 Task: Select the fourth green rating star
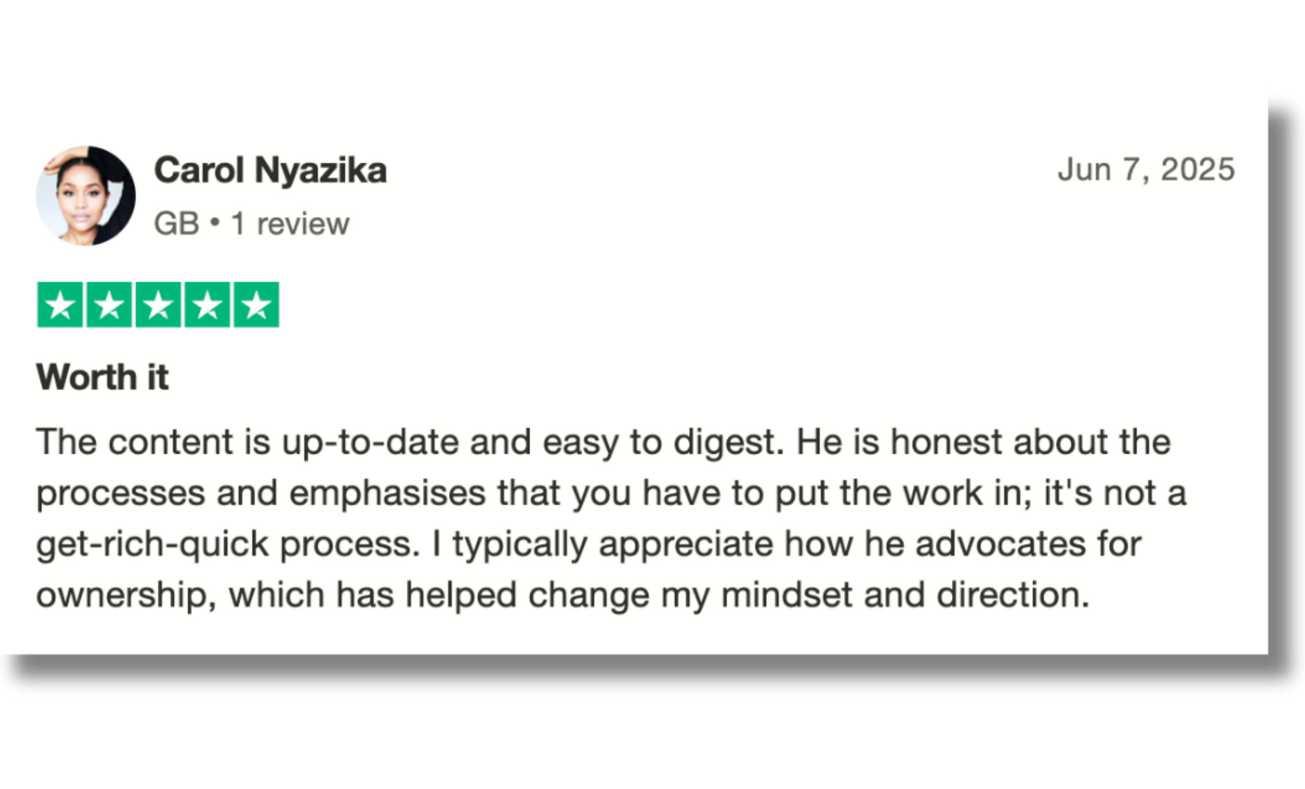pos(207,305)
